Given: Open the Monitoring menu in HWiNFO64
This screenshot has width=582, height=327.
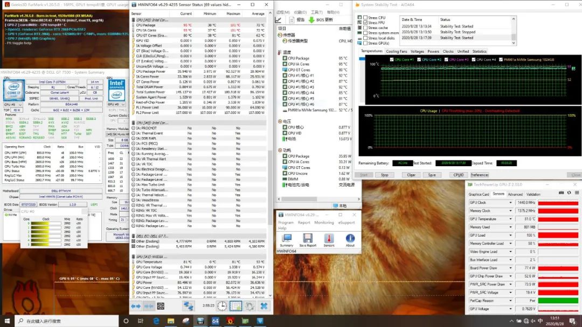Looking at the screenshot, I should point(324,222).
